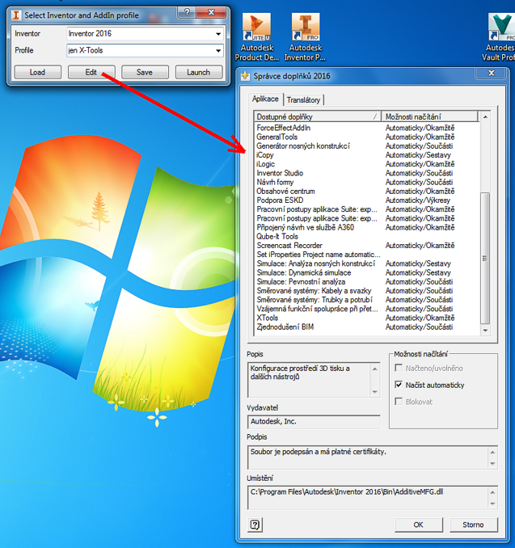
Task: Select Směrované systémy: Kabely a svazky
Action: coord(367,291)
